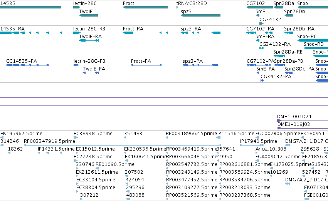Click the TwdlE-PA protein label

(x=94, y=69)
